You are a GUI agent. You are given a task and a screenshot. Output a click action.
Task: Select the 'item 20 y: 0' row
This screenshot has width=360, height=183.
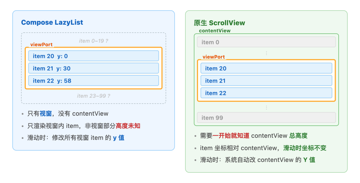[x=93, y=56]
